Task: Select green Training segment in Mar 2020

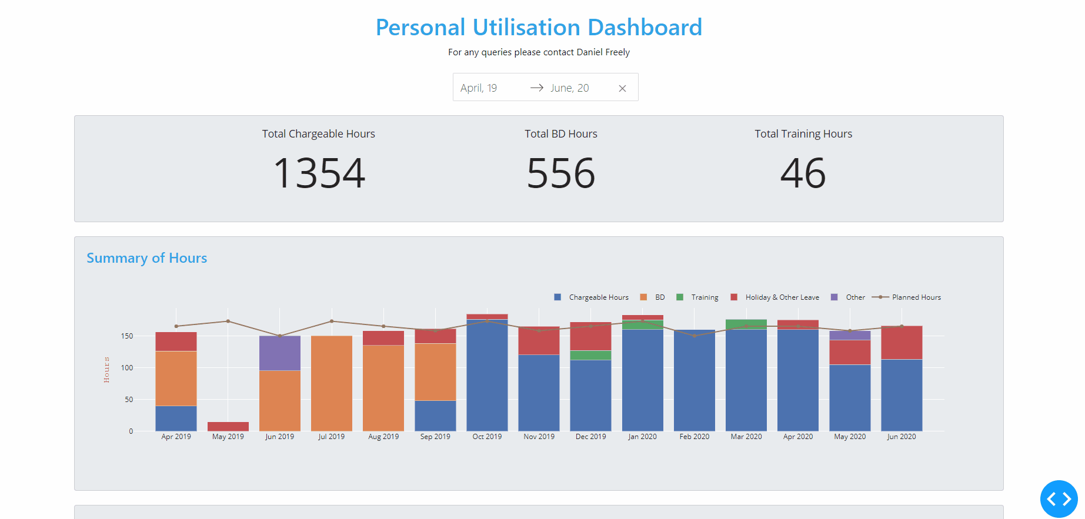Action: [x=746, y=324]
